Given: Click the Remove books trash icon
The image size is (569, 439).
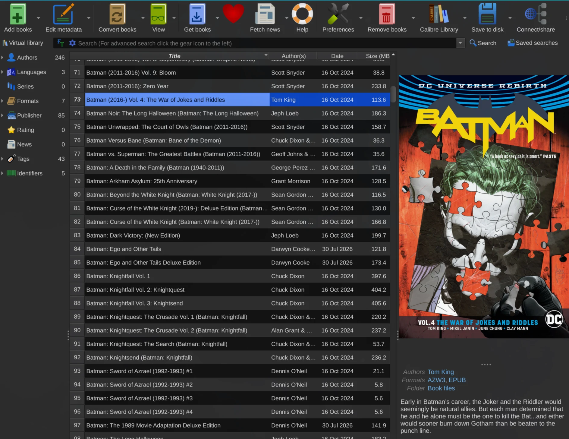Looking at the screenshot, I should point(387,14).
